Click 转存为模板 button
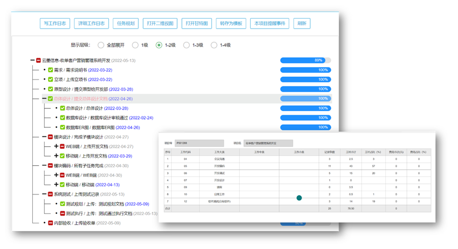Image resolution: width=458 pixels, height=249 pixels. (x=231, y=23)
